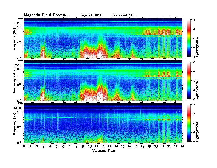
Task: Click the "Magnetic Field Spectra" title
Action: (45, 15)
